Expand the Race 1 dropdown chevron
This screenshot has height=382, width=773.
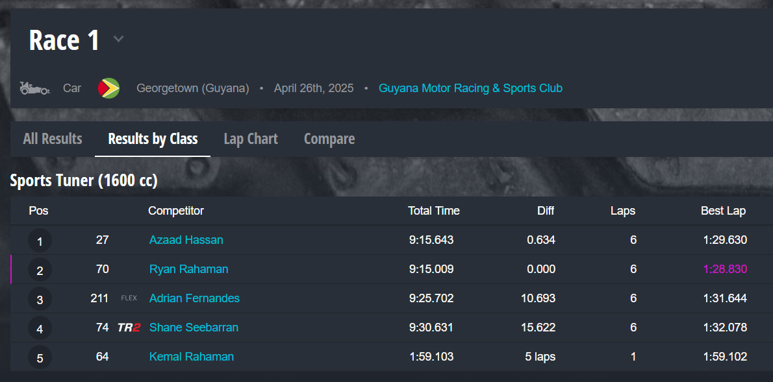coord(118,40)
